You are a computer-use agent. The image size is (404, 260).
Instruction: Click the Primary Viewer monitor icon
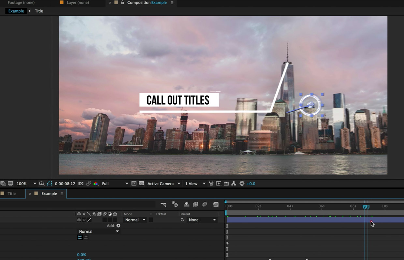(x=10, y=184)
